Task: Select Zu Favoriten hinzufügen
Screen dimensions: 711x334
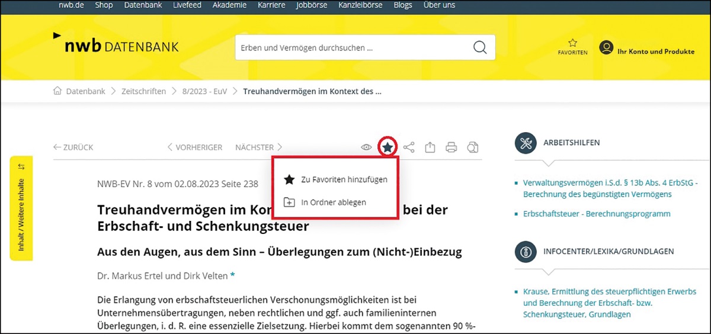Action: 344,179
